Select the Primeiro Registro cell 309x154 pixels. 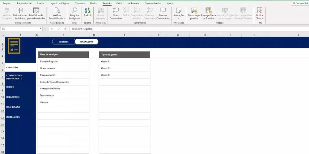pos(63,62)
